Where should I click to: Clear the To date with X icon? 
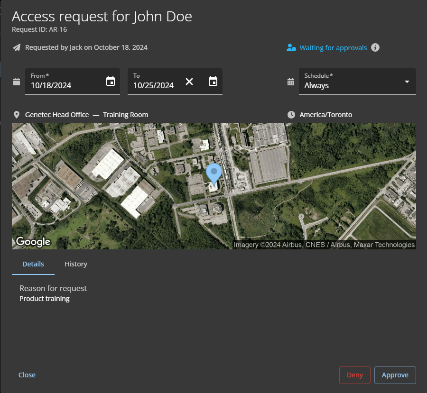[x=189, y=82]
